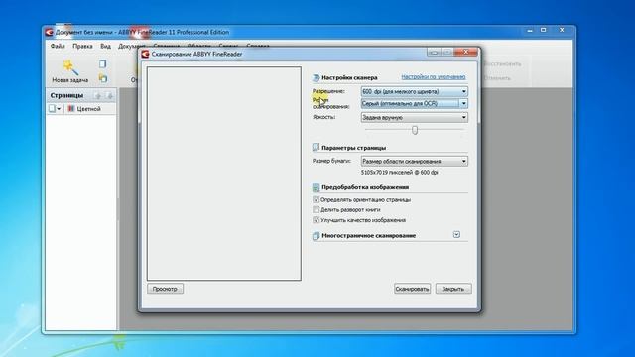Expand Многостраничное сканирование section chevron

pyautogui.click(x=456, y=235)
